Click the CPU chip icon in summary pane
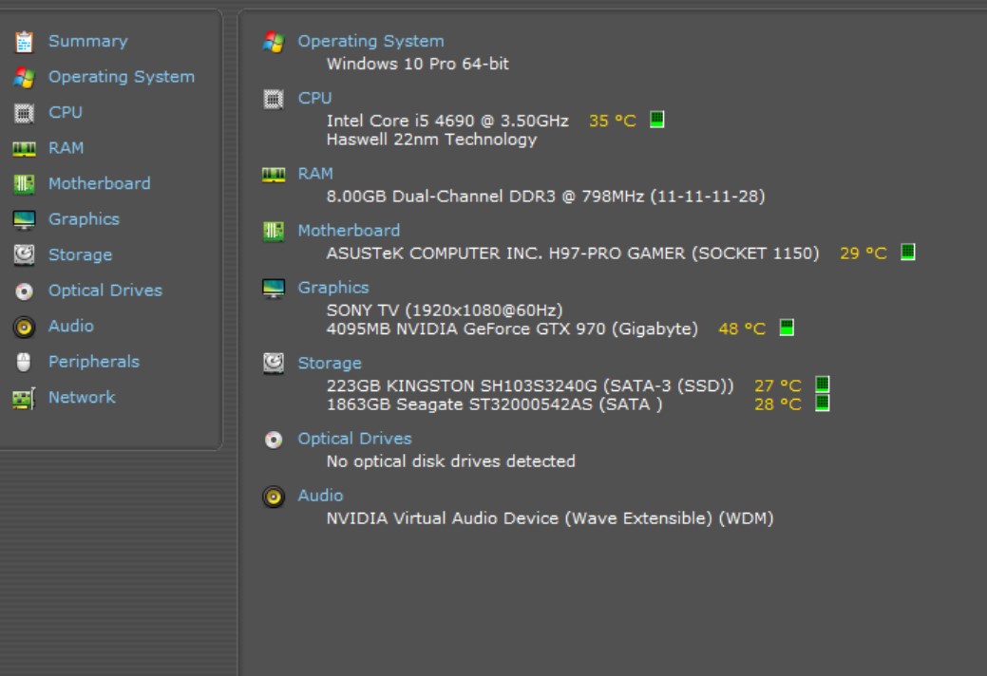Screen dimensions: 987x676 pos(274,100)
